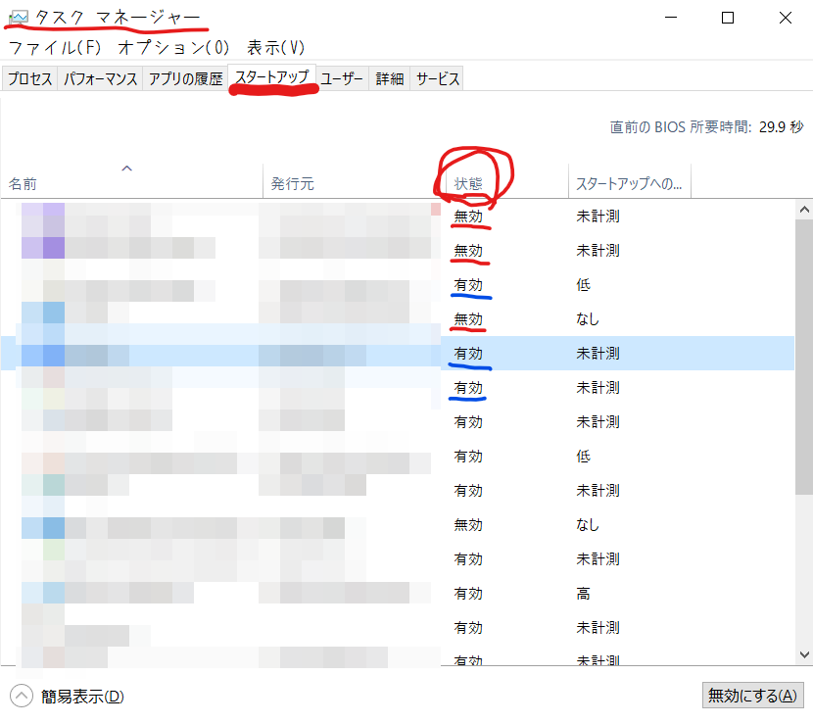Image resolution: width=813 pixels, height=724 pixels.
Task: Open the 表示(V) menu
Action: [x=275, y=48]
